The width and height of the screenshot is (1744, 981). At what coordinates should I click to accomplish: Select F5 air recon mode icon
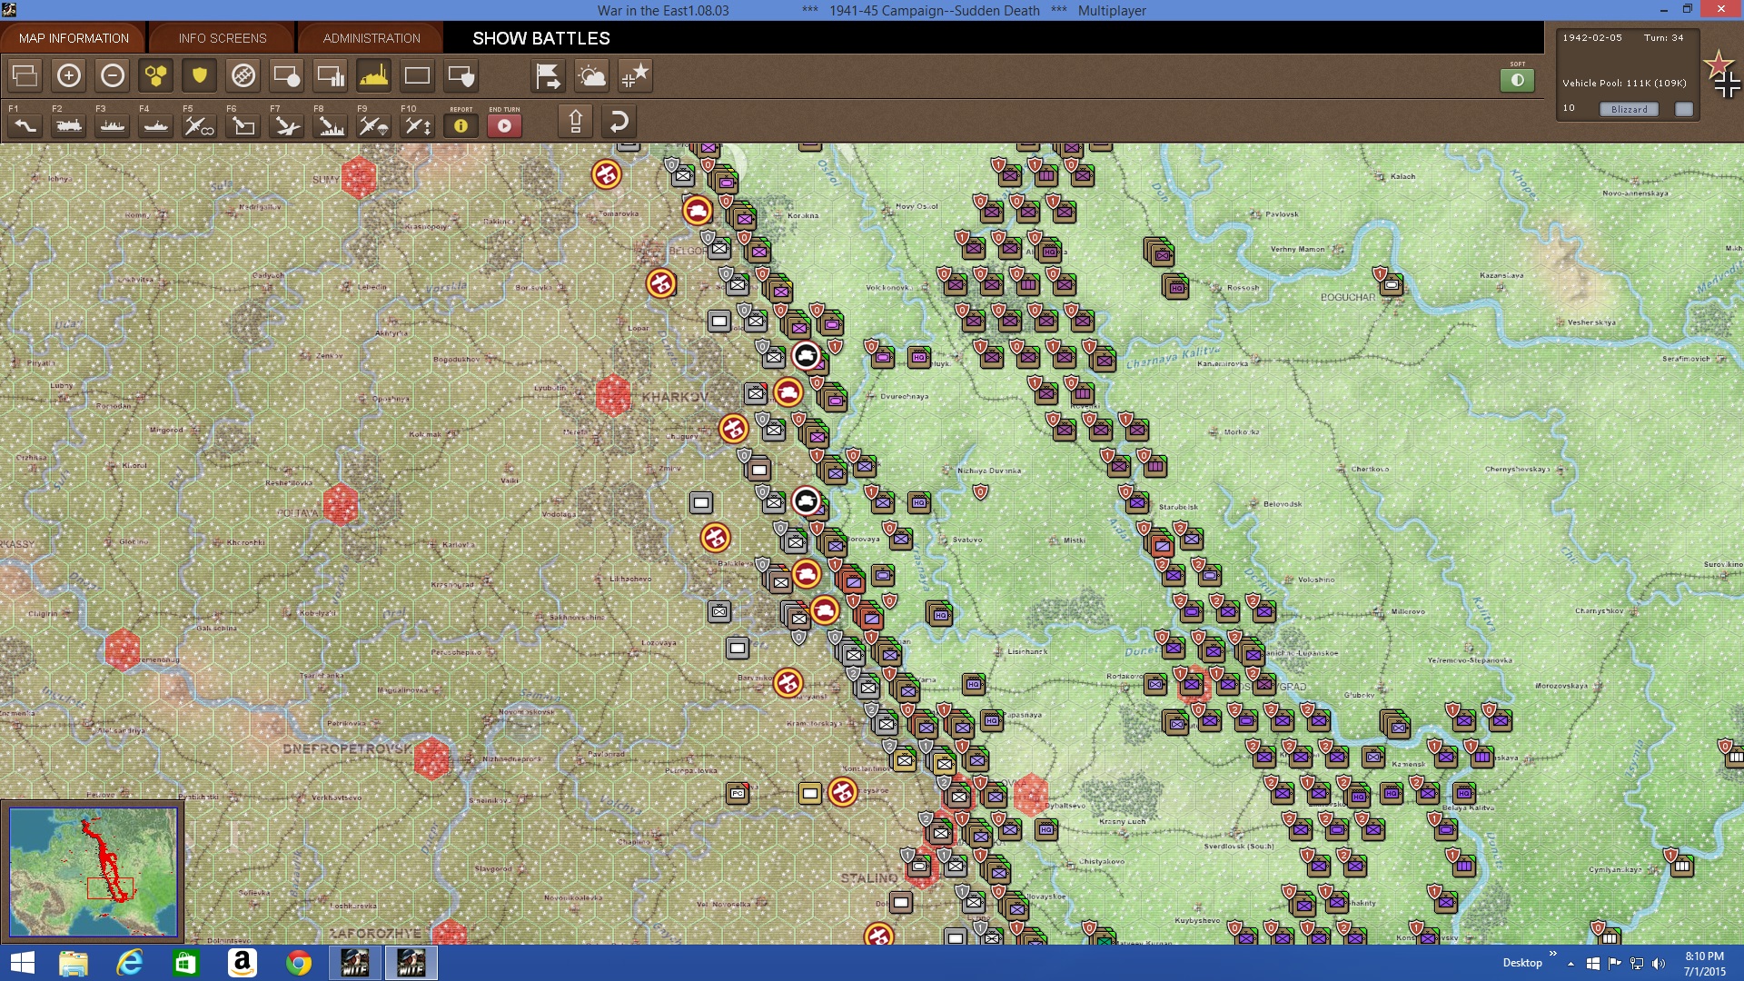click(x=200, y=125)
